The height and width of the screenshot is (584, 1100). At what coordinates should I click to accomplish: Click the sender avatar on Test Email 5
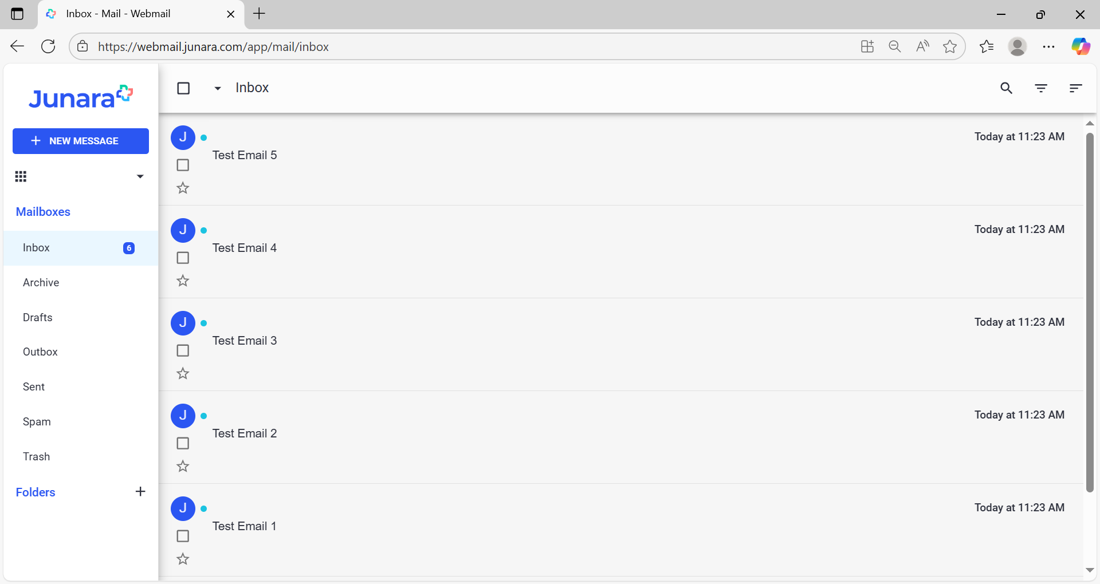(x=183, y=137)
